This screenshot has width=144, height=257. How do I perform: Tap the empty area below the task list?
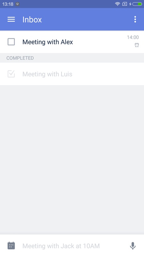pyautogui.click(x=72, y=160)
